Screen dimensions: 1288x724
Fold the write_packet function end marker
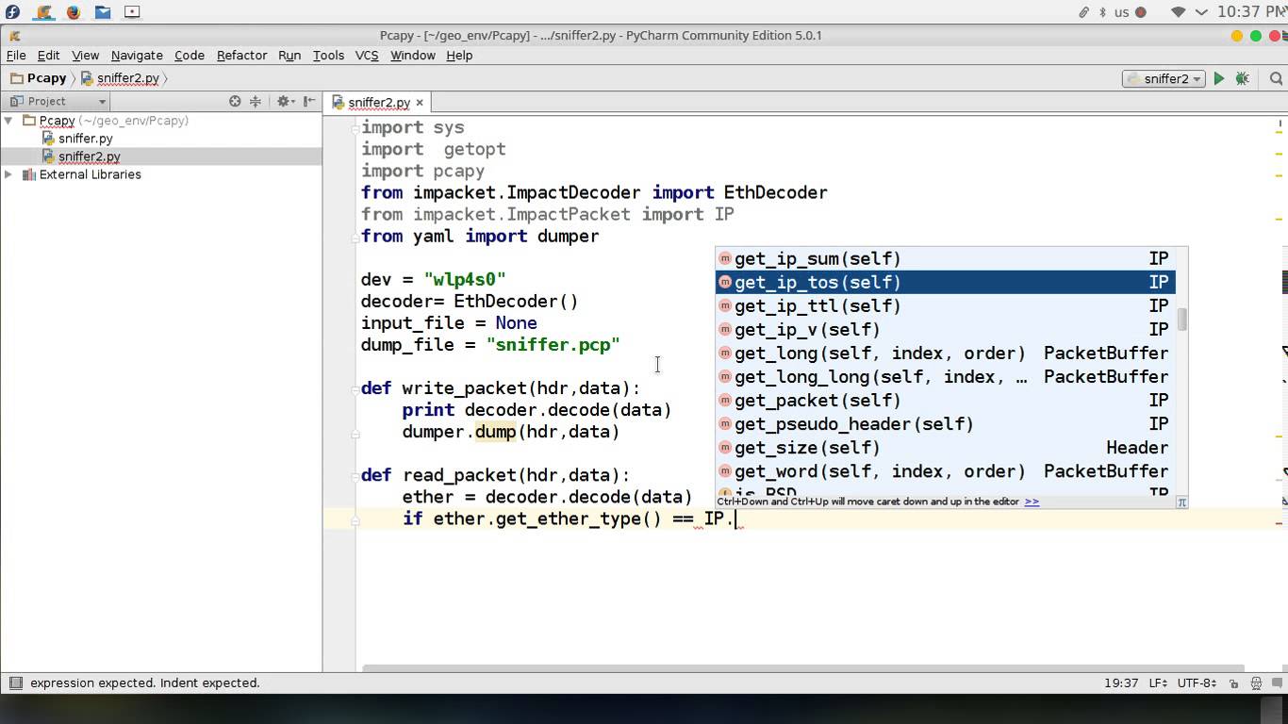pyautogui.click(x=356, y=435)
